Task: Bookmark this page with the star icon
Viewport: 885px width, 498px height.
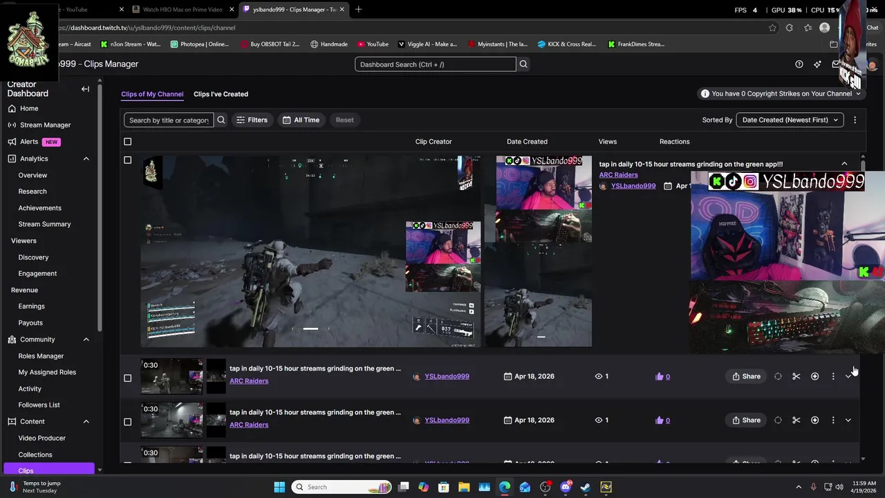Action: coord(772,28)
